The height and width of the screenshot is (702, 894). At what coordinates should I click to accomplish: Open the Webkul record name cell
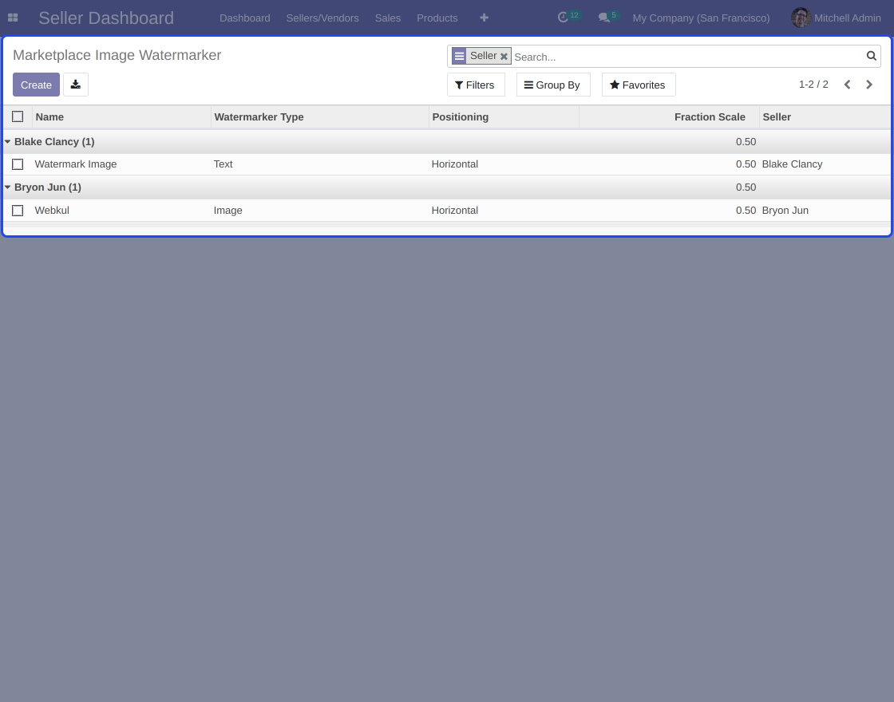[52, 211]
